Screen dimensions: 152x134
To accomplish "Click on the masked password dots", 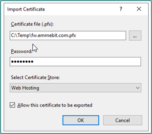I will point(22,62).
